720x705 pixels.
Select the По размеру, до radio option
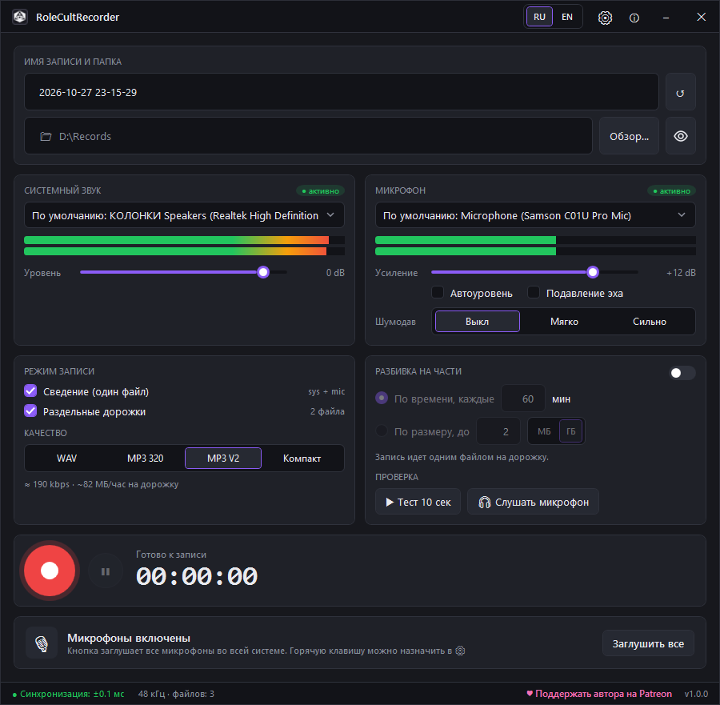[382, 431]
